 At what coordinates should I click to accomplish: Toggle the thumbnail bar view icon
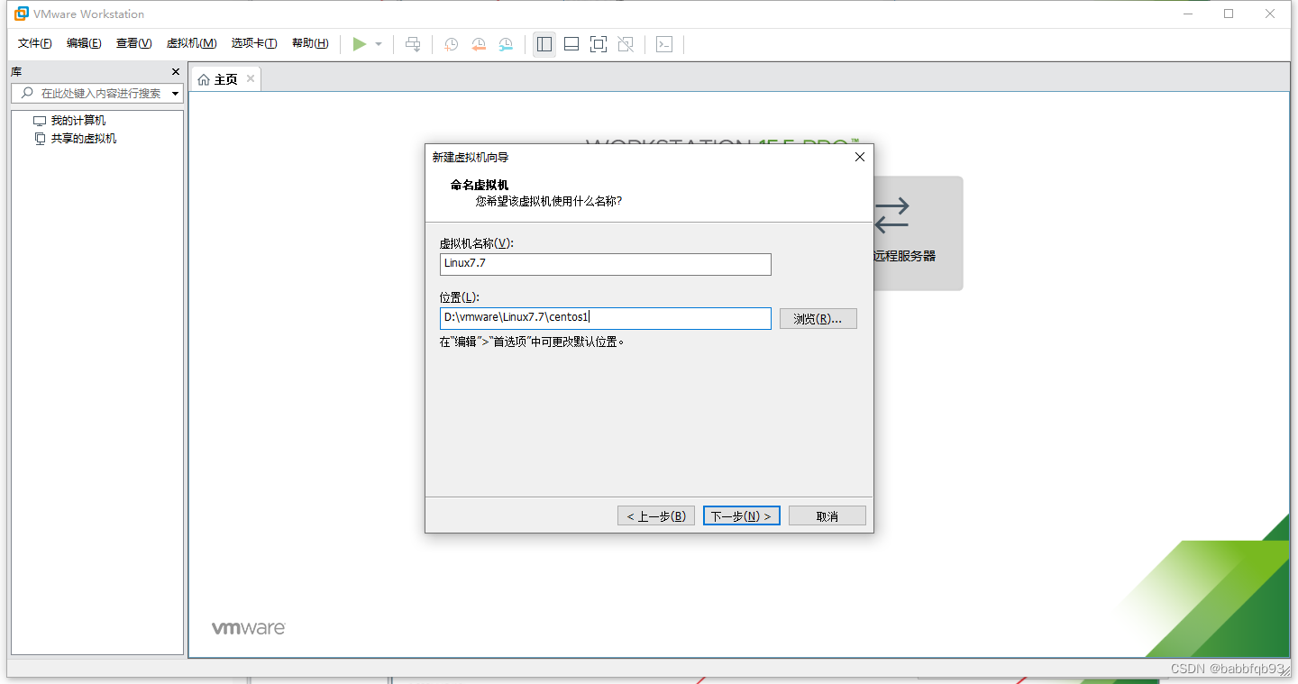coord(571,44)
